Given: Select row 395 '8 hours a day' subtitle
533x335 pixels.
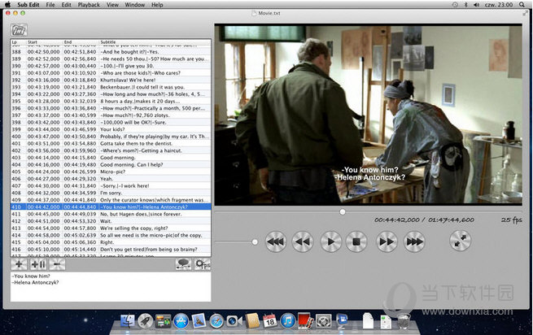Looking at the screenshot, I should coord(111,102).
